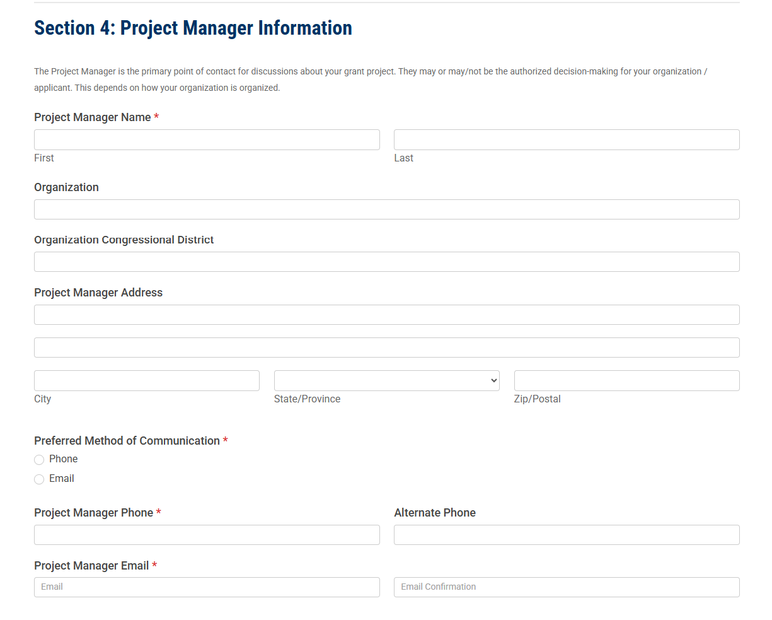The image size is (772, 620).
Task: Focus the Project Manager Phone field
Action: 207,535
